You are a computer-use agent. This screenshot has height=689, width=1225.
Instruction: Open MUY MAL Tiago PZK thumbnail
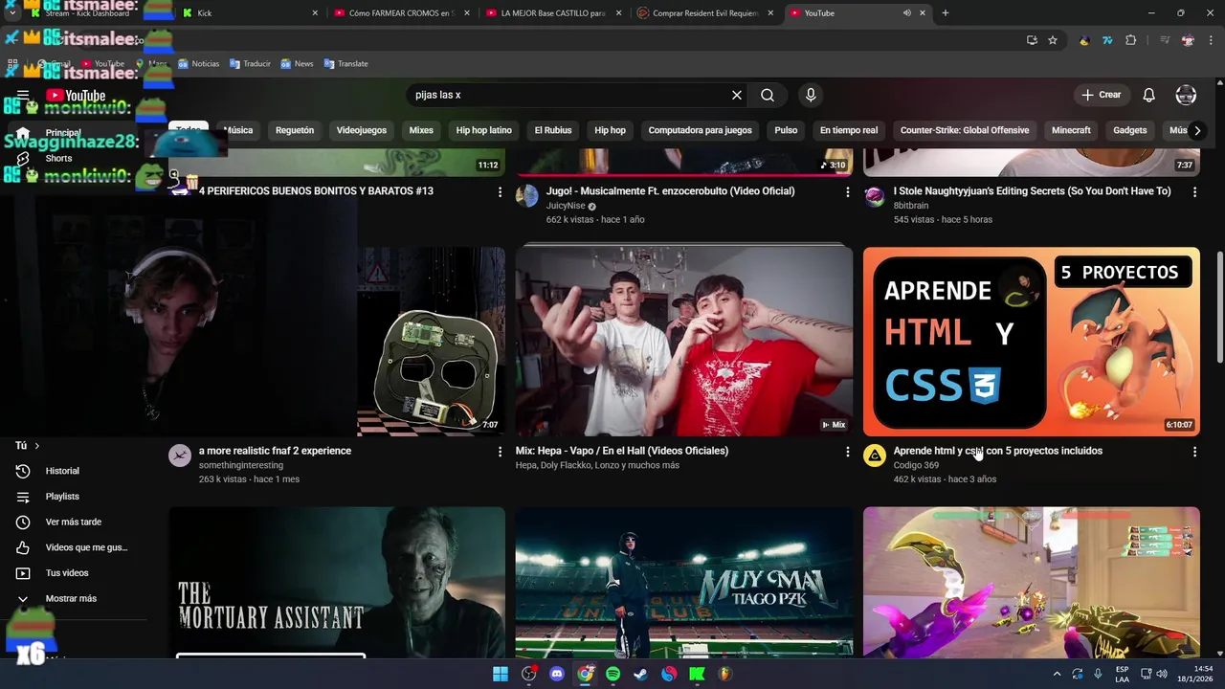[684, 582]
